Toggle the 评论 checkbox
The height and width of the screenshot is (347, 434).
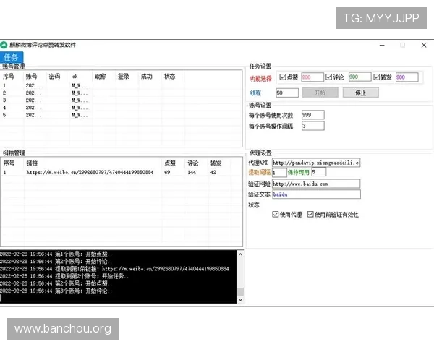(x=328, y=77)
